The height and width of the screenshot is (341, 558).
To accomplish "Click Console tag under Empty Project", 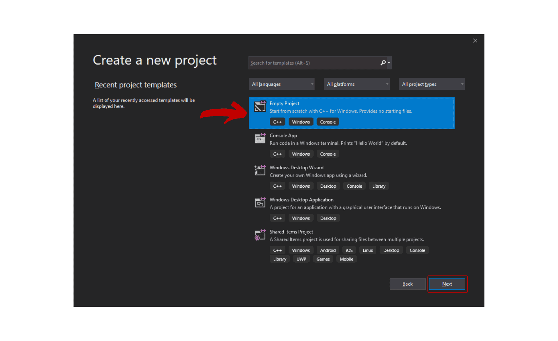I will pyautogui.click(x=328, y=122).
